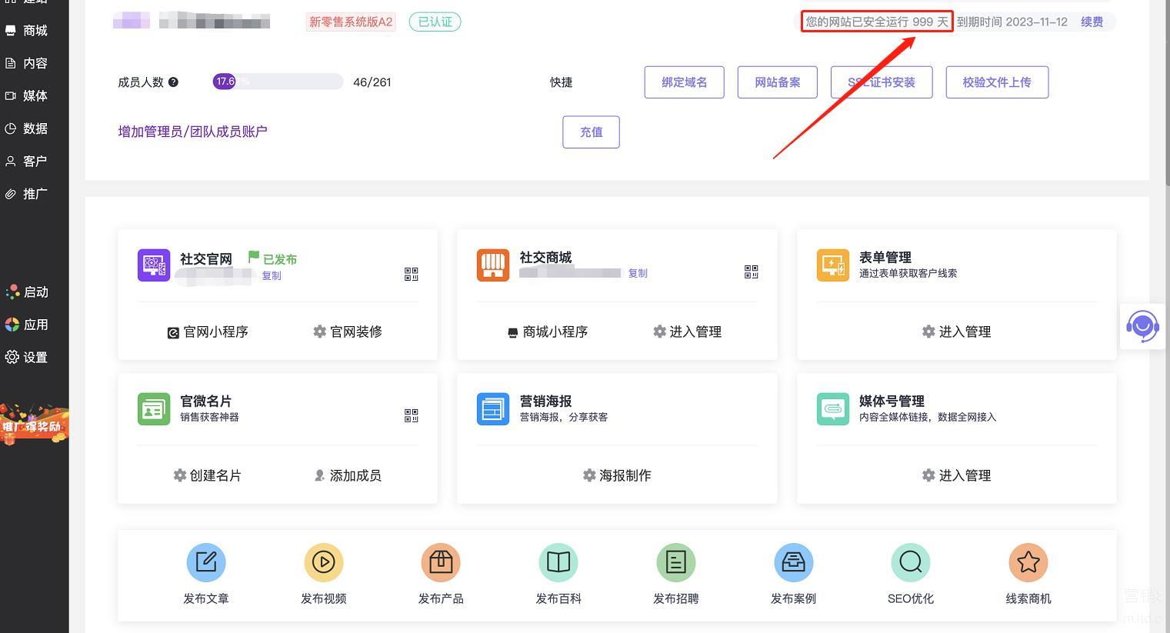The height and width of the screenshot is (633, 1170).
Task: Open the 线索商机 star icon
Action: tap(1028, 563)
